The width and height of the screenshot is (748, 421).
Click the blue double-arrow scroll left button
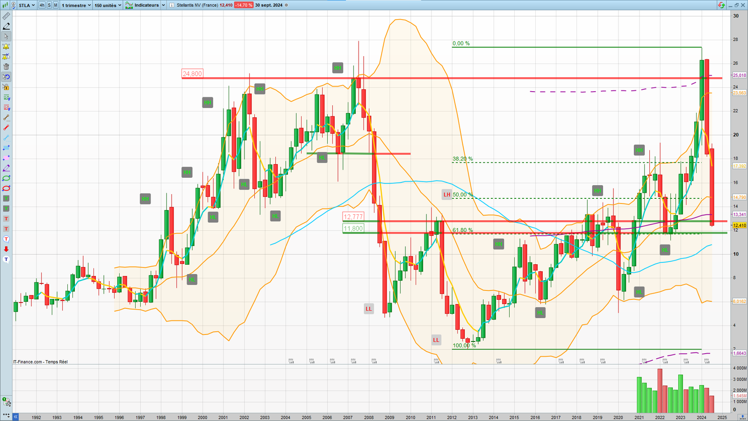click(16, 416)
